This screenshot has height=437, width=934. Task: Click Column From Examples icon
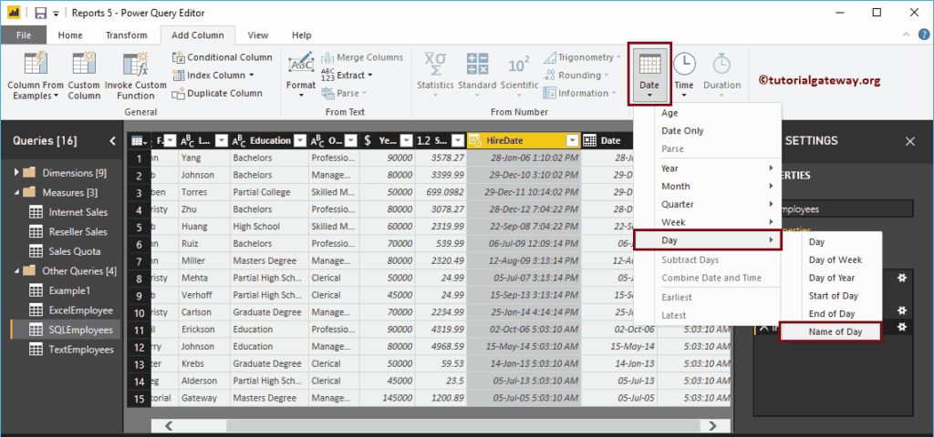pos(36,65)
